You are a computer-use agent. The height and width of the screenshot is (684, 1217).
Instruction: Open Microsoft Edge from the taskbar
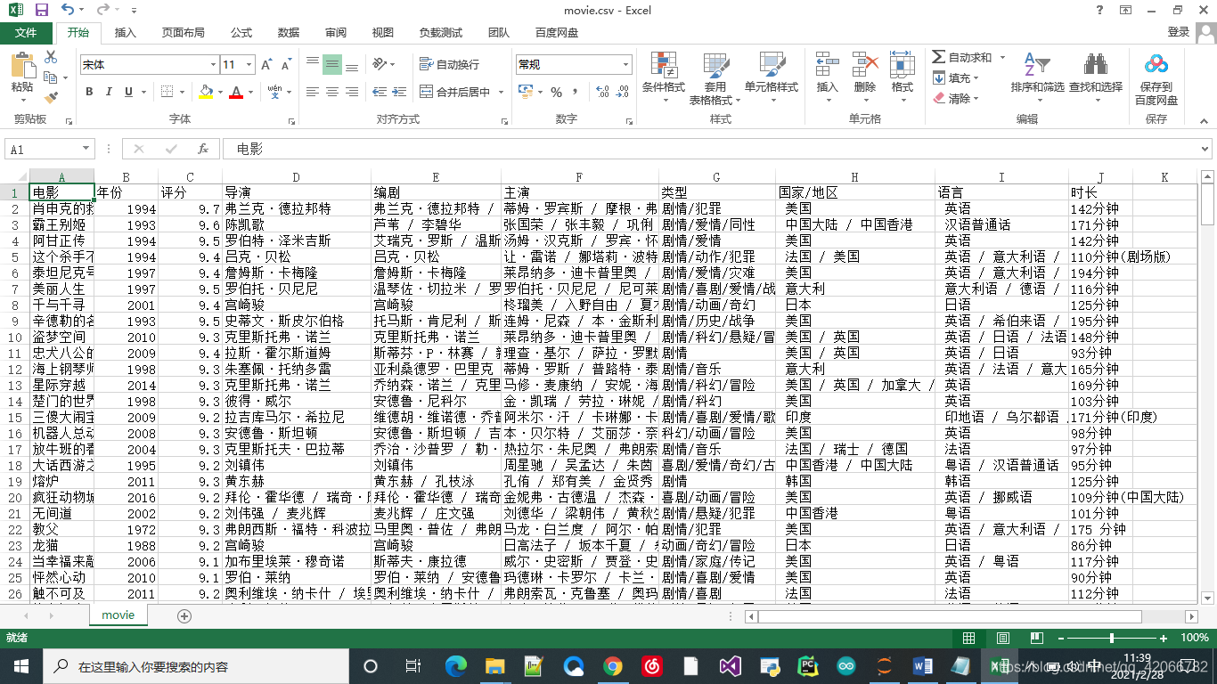(x=456, y=666)
